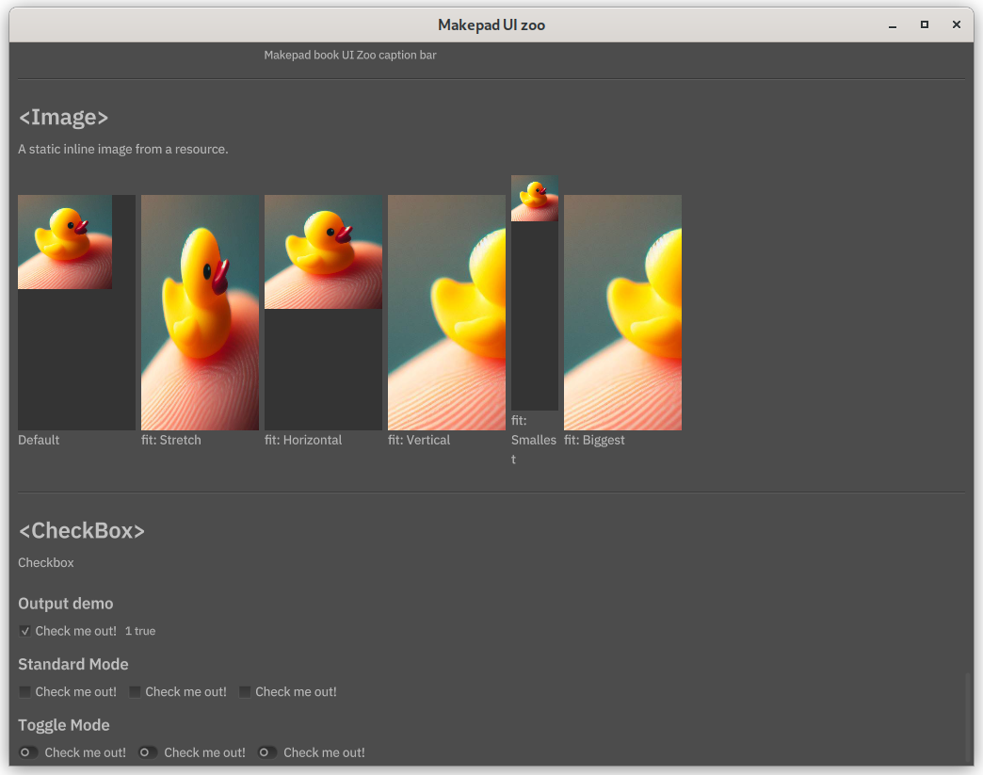Enable the first Toggle Mode switch
This screenshot has width=983, height=775.
[x=28, y=752]
